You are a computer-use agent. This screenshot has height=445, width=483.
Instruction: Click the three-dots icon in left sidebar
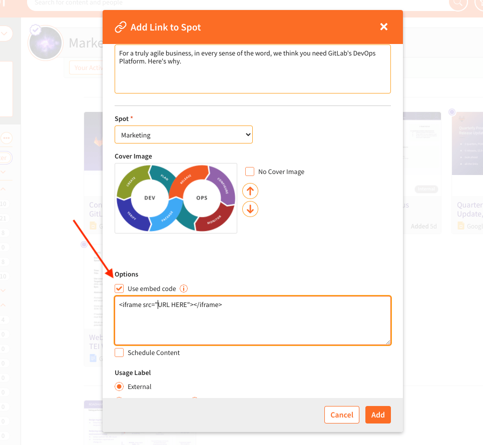pyautogui.click(x=6, y=138)
